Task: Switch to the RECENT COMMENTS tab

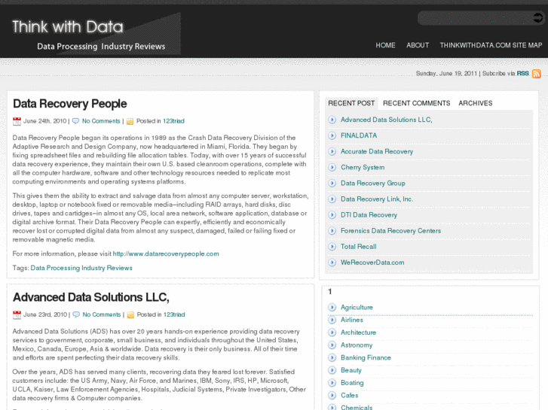Action: 417,103
